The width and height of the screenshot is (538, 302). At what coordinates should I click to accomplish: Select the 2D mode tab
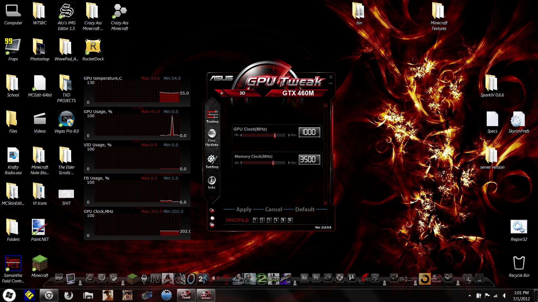click(222, 93)
